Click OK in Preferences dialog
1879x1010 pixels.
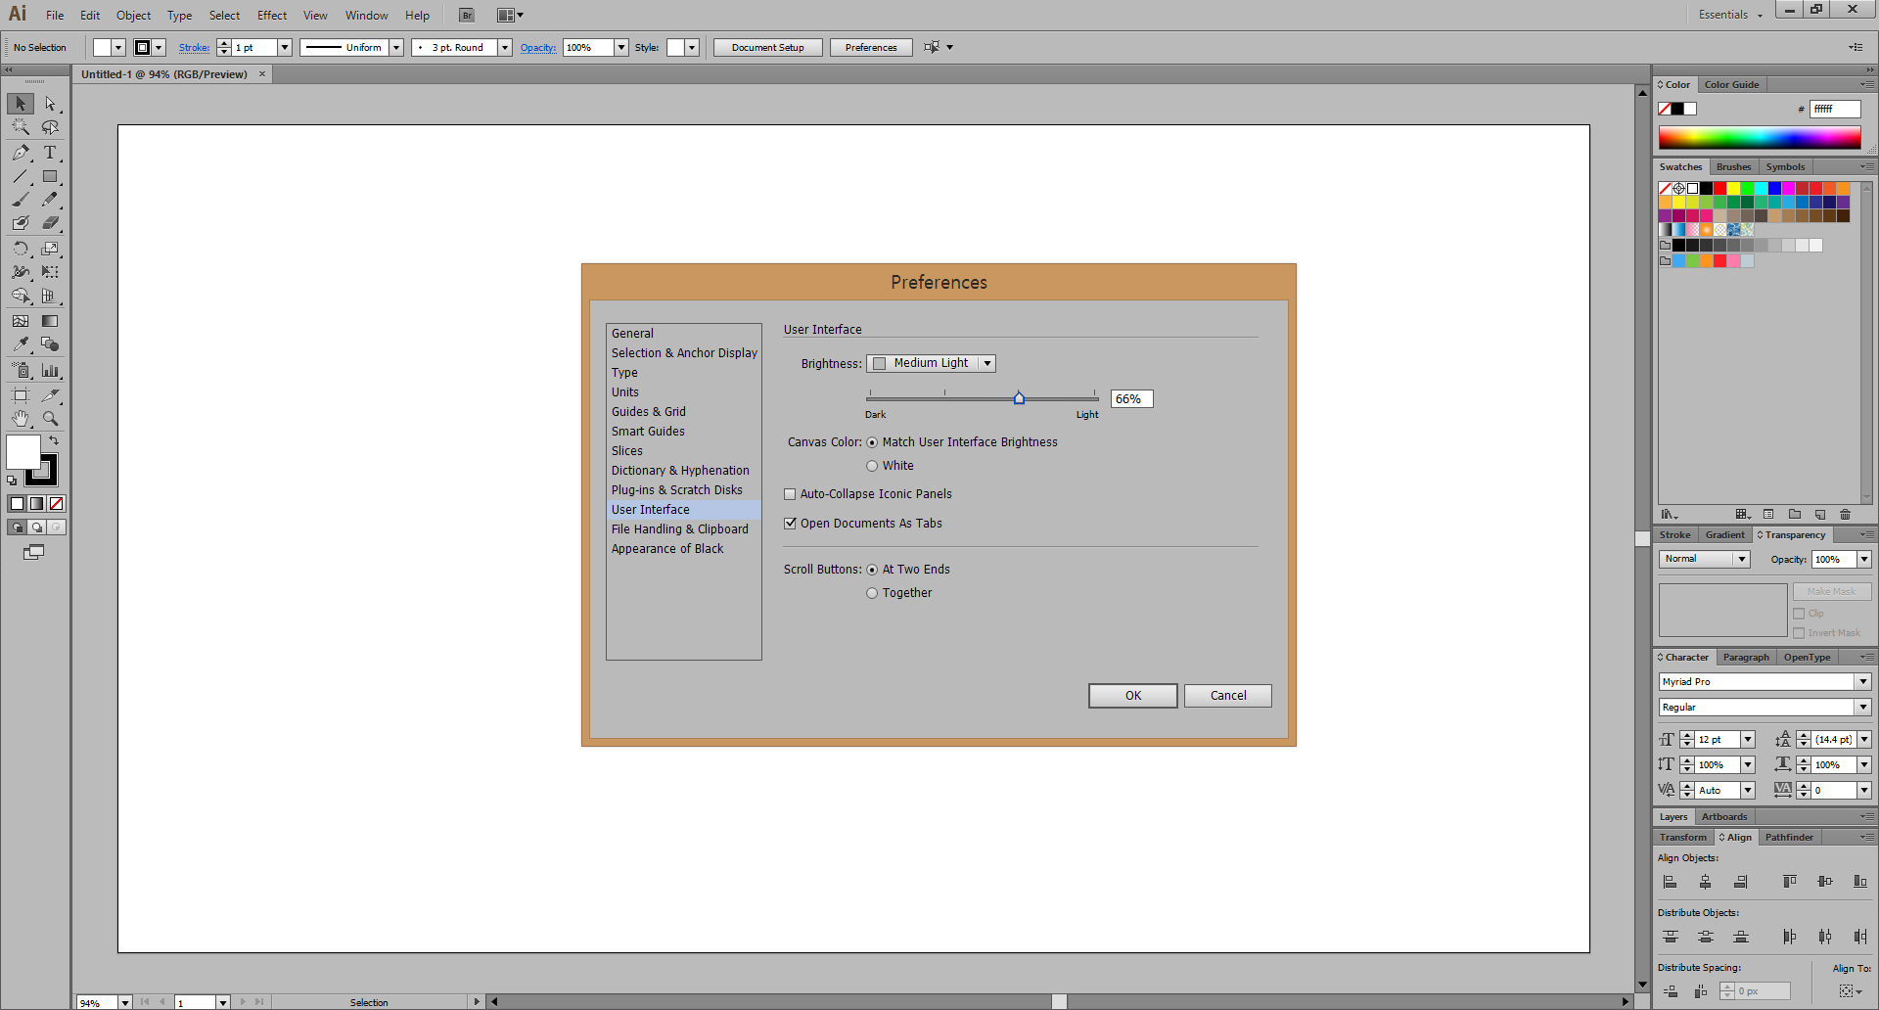coord(1133,696)
